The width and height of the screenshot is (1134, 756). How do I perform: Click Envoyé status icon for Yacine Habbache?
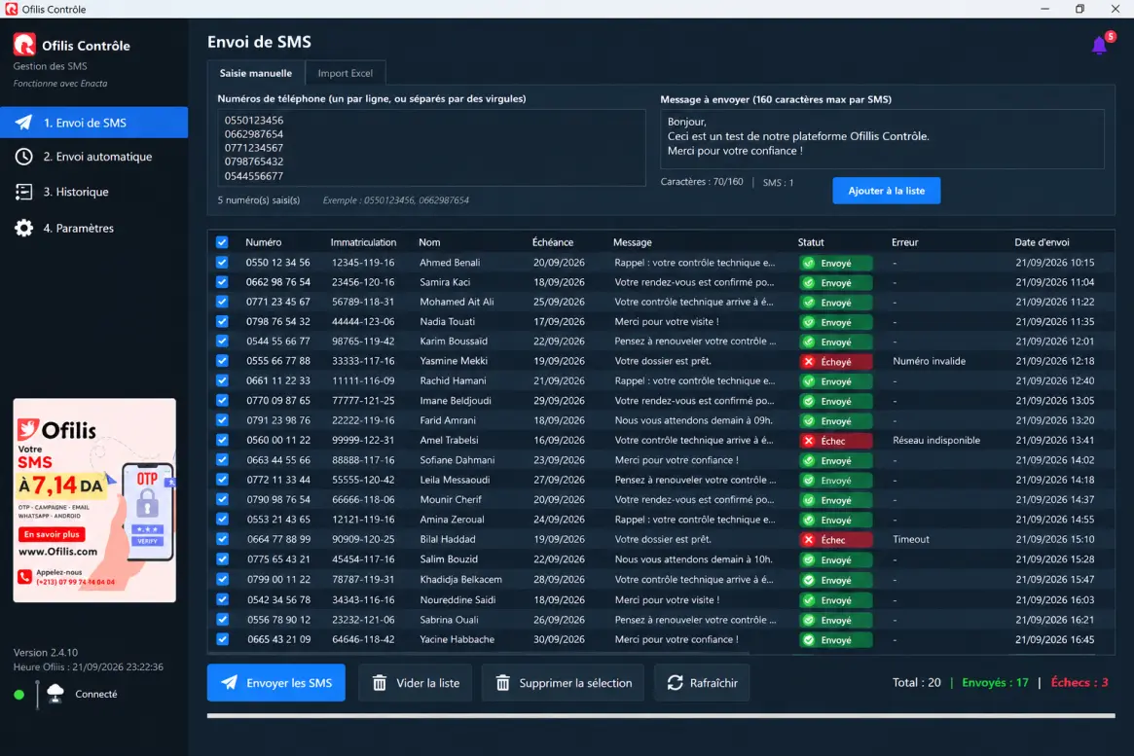[809, 639]
